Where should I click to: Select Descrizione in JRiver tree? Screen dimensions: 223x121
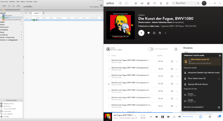[8, 15]
